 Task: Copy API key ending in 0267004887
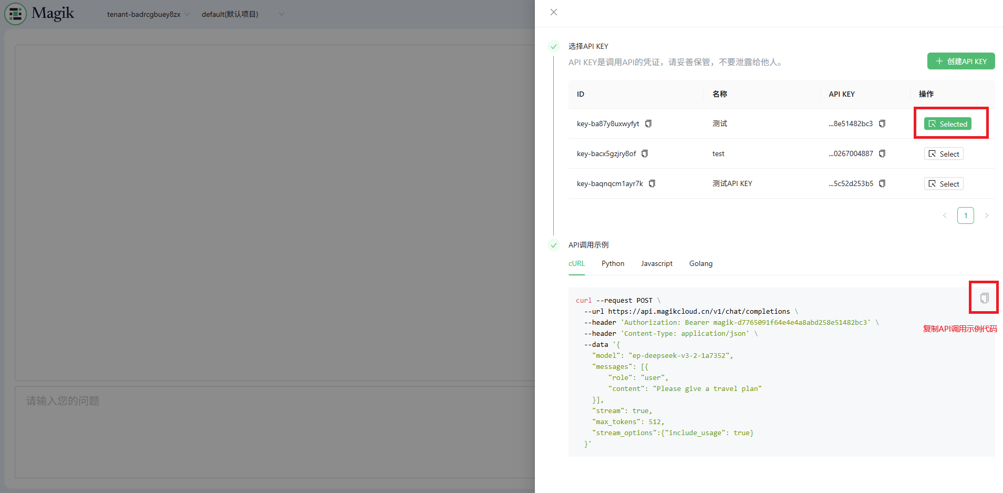(x=882, y=153)
